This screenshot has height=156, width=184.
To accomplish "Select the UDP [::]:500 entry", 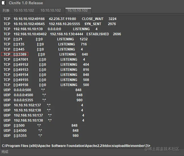I will (x=40, y=126).
